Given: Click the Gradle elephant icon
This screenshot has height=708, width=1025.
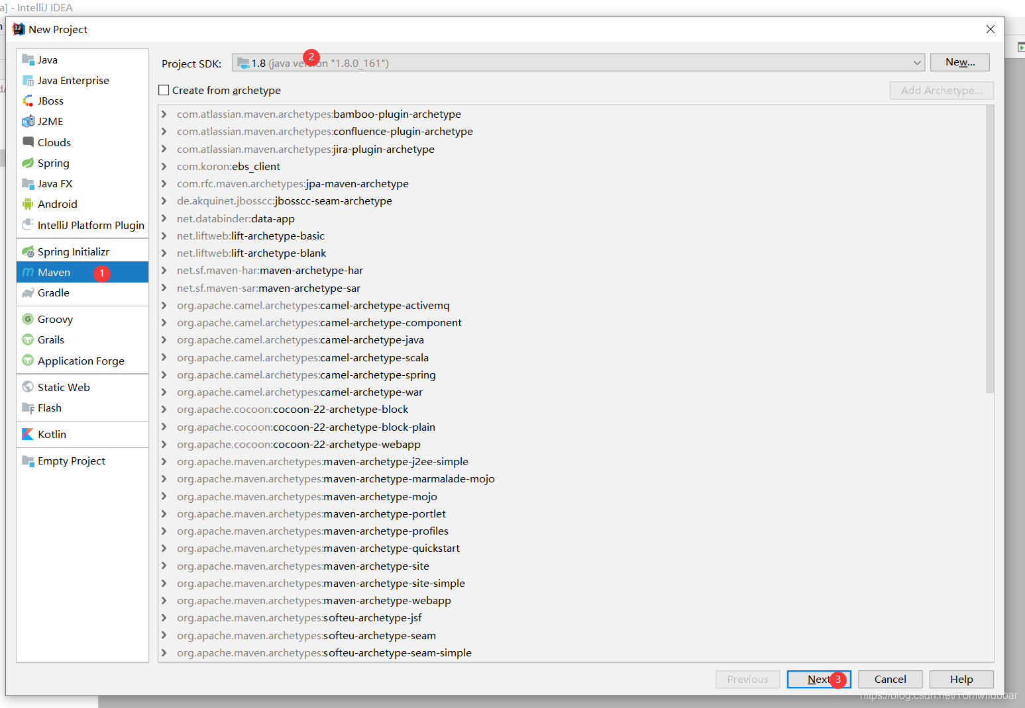Looking at the screenshot, I should coord(28,292).
